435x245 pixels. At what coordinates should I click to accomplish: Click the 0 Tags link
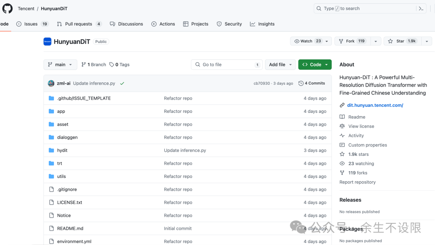(120, 65)
